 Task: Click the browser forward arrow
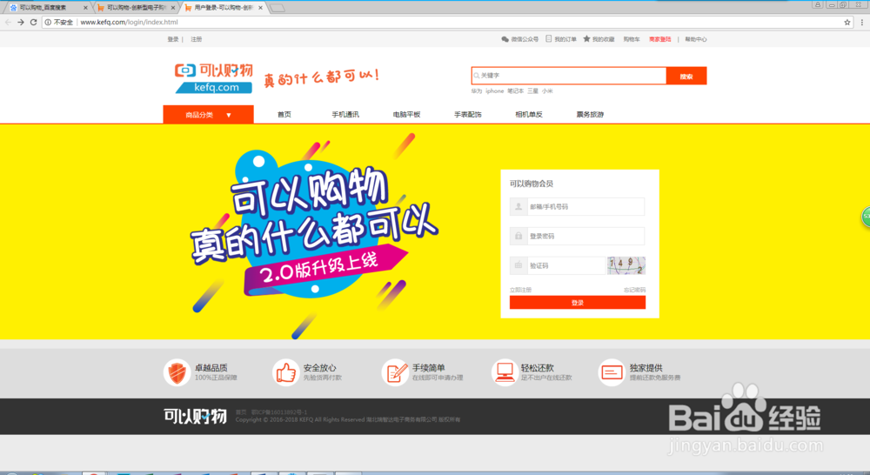pyautogui.click(x=21, y=23)
